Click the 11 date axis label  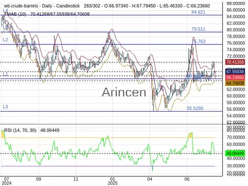tap(76, 179)
